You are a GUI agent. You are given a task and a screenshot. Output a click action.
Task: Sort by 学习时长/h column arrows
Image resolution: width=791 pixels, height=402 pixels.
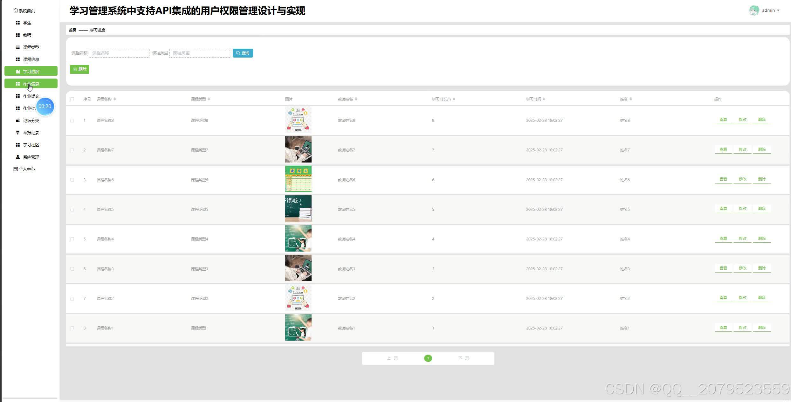point(454,99)
